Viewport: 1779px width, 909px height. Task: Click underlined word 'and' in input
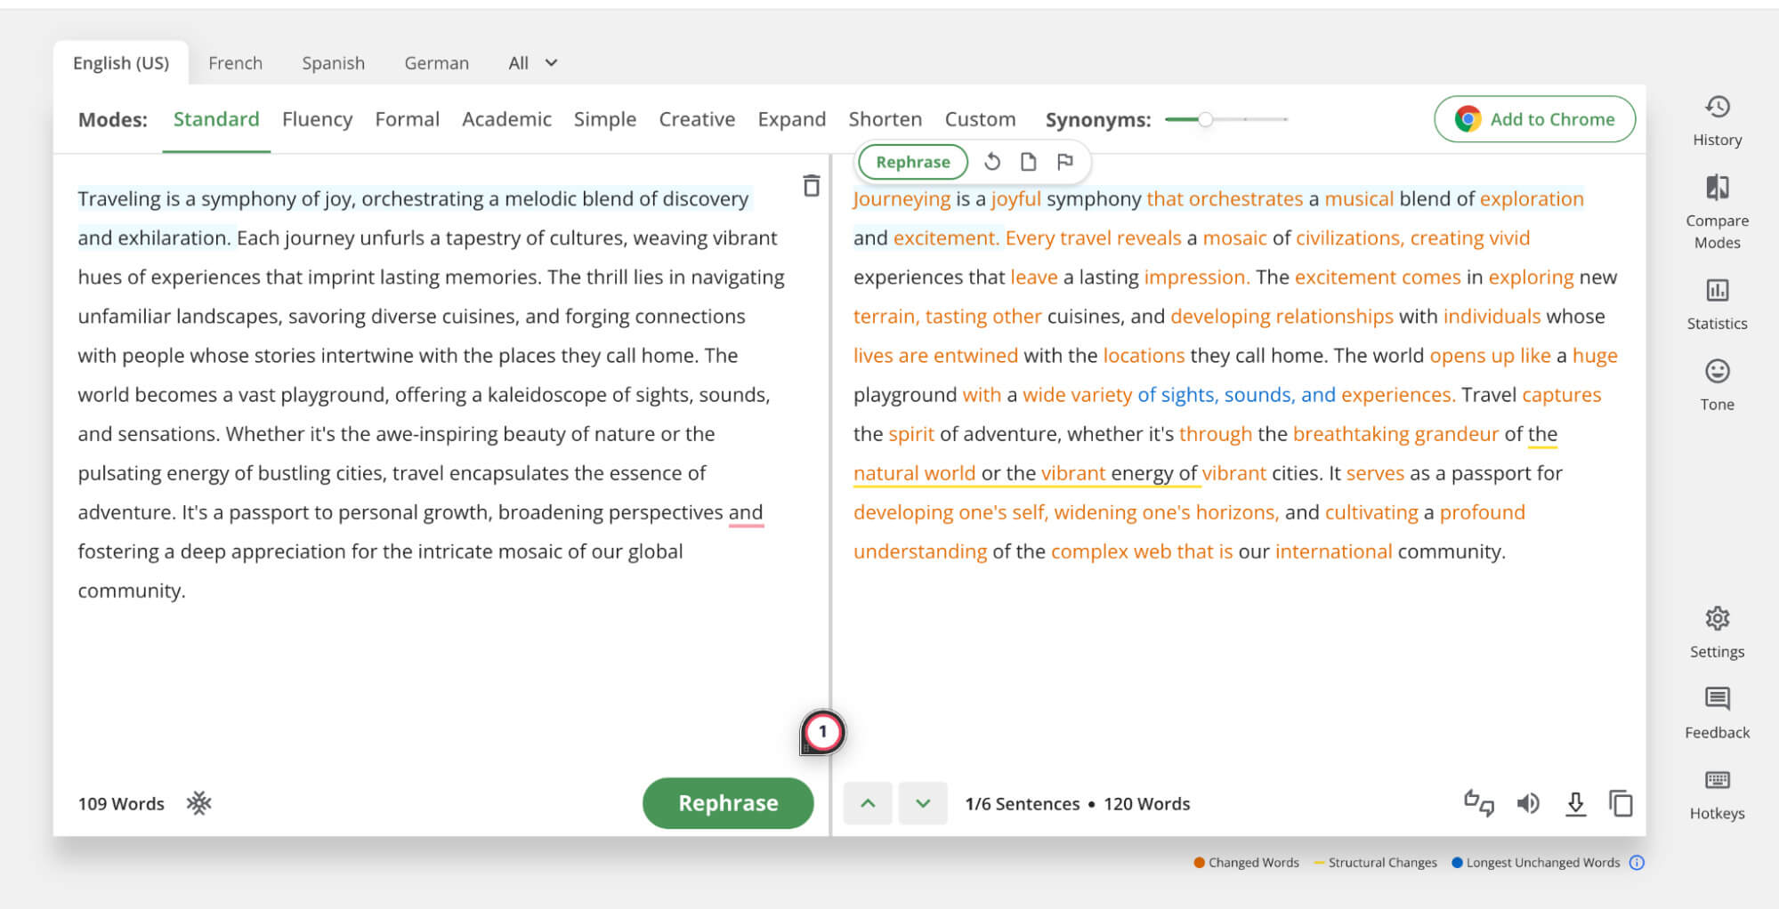746,512
